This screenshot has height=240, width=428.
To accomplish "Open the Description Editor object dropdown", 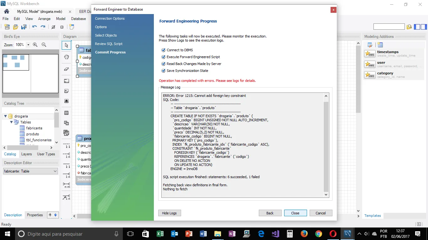I will [x=31, y=171].
